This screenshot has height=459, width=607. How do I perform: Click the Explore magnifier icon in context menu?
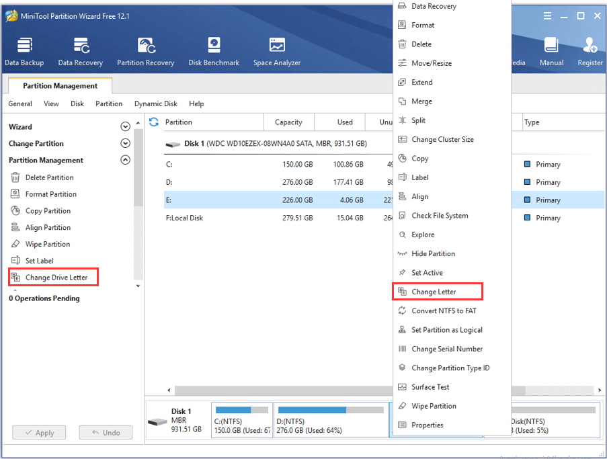(402, 235)
